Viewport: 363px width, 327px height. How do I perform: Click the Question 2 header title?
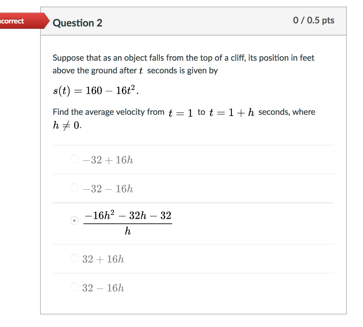pyautogui.click(x=77, y=23)
